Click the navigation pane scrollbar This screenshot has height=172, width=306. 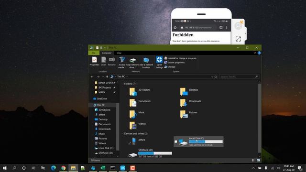pos(118,127)
